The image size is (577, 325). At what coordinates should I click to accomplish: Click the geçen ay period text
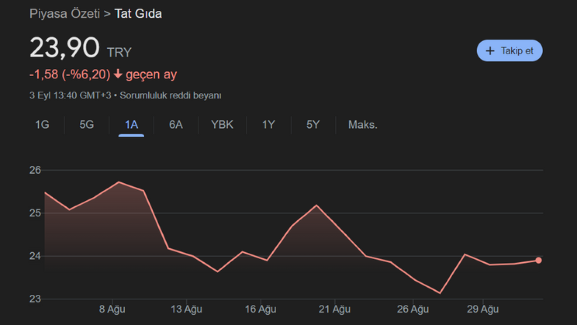click(x=151, y=74)
